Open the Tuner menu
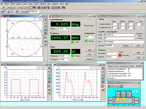Viewport: 146px width, 109px height. click(x=13, y=4)
